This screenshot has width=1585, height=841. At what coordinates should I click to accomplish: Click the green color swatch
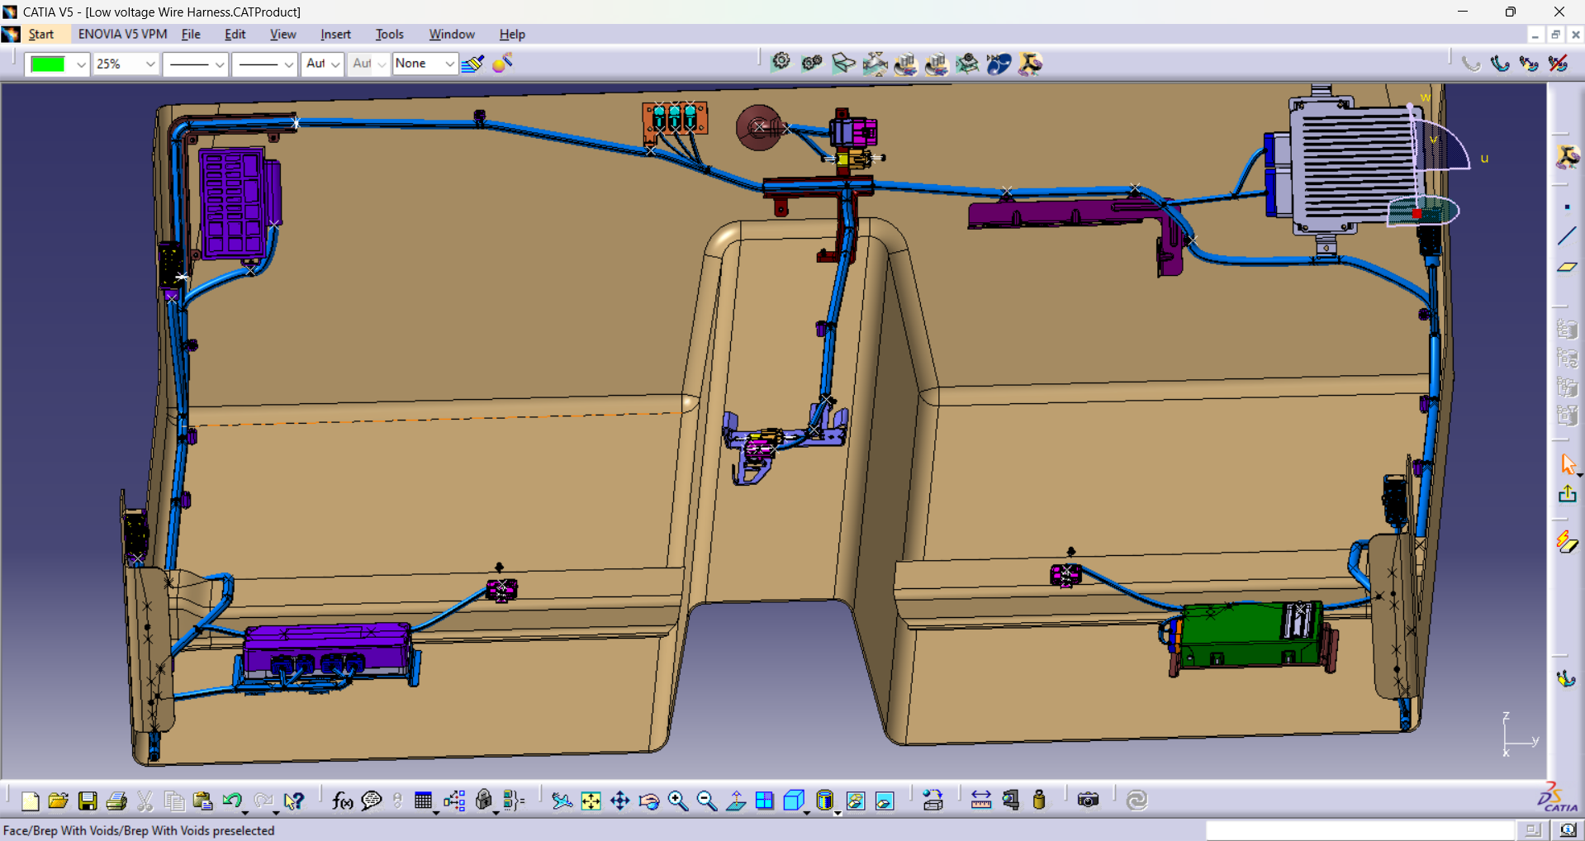48,64
